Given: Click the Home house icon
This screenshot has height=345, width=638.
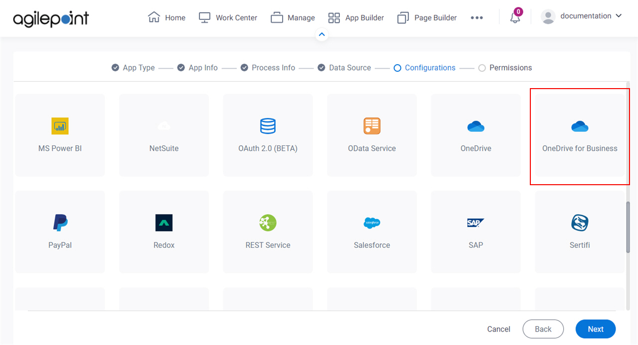Looking at the screenshot, I should [154, 17].
